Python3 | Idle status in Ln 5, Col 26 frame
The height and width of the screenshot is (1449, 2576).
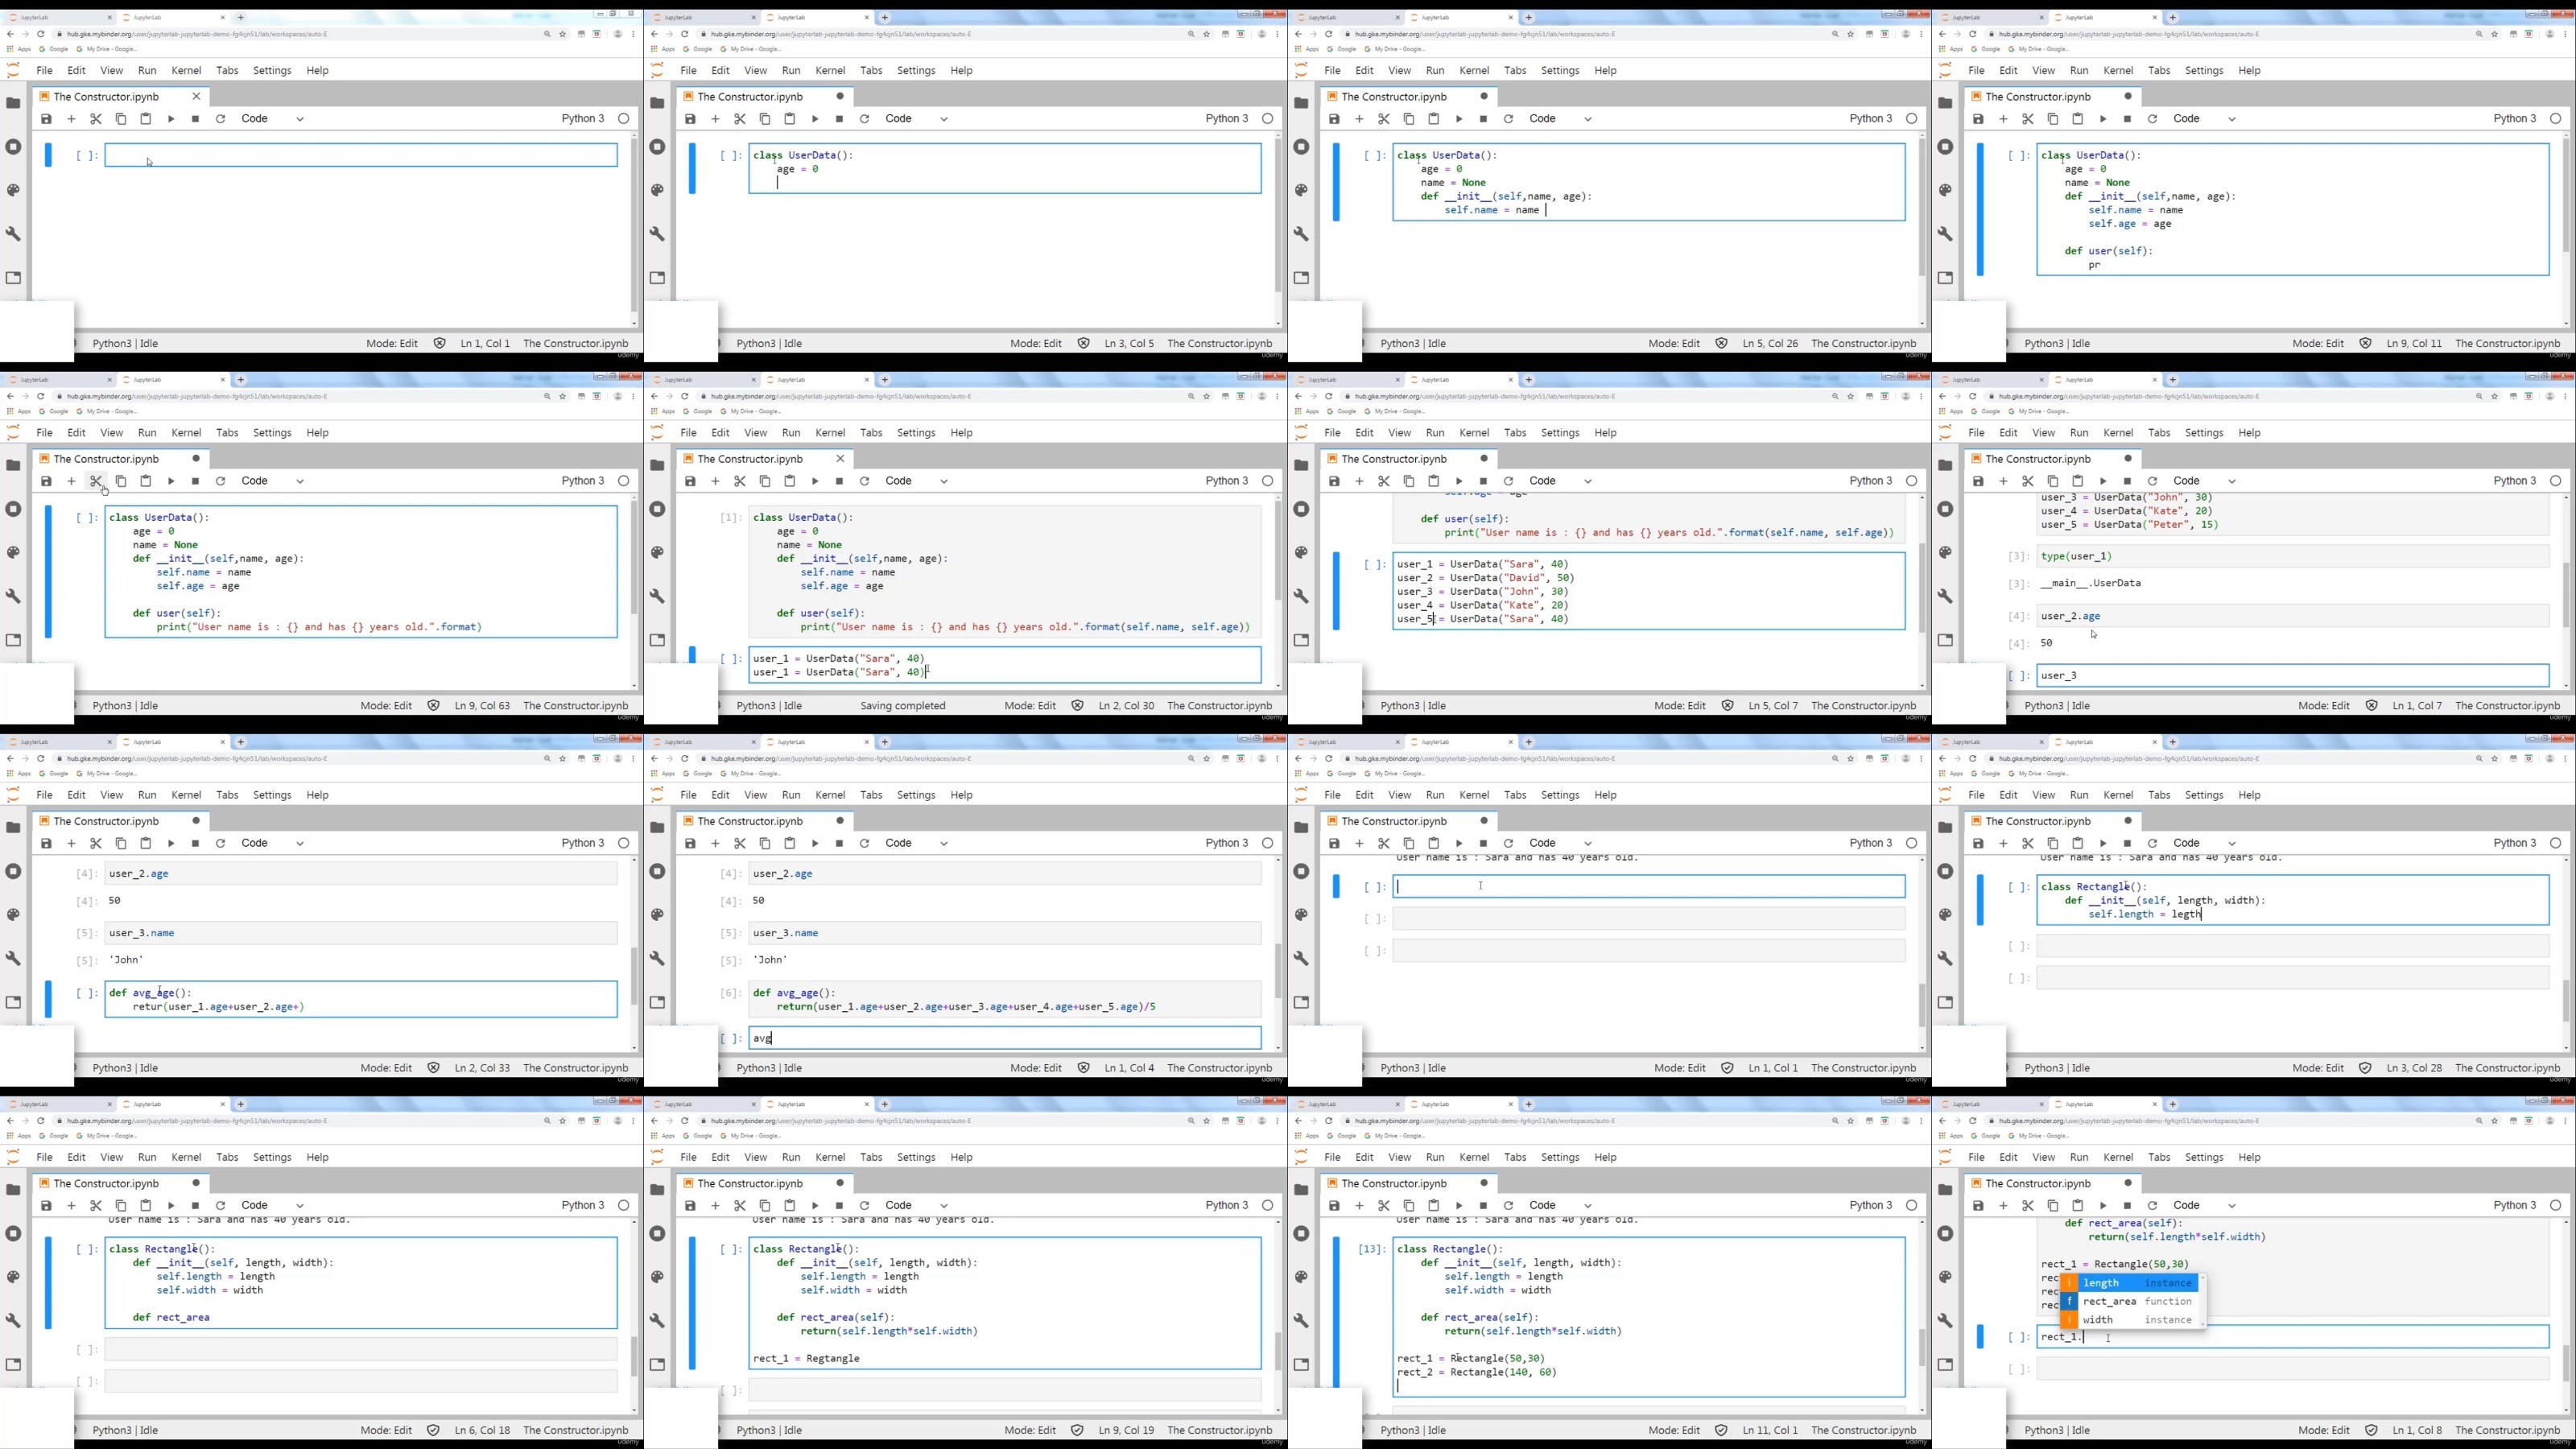pos(1413,343)
